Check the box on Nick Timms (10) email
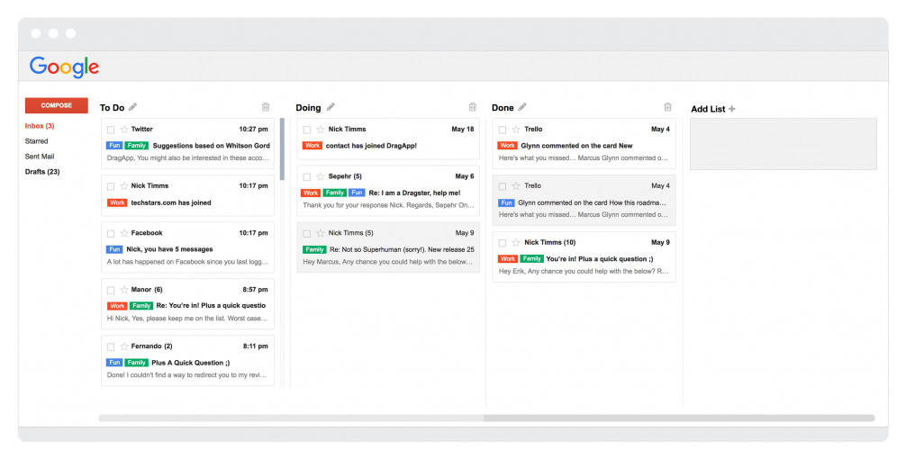Screen dimensions: 906x459 coord(503,243)
